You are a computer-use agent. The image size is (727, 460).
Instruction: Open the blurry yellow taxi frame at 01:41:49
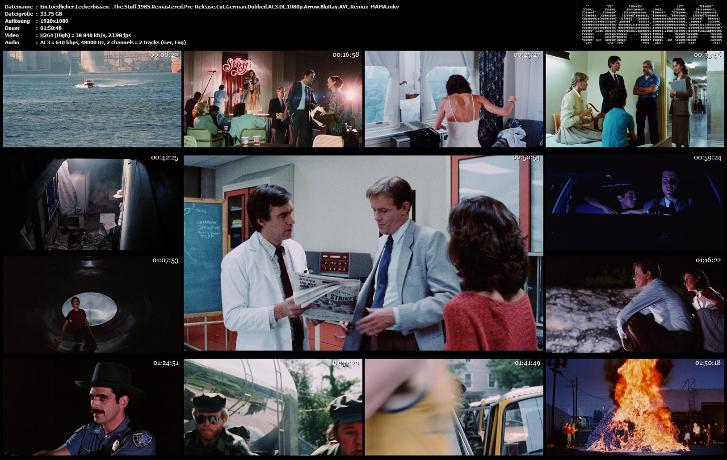click(454, 407)
